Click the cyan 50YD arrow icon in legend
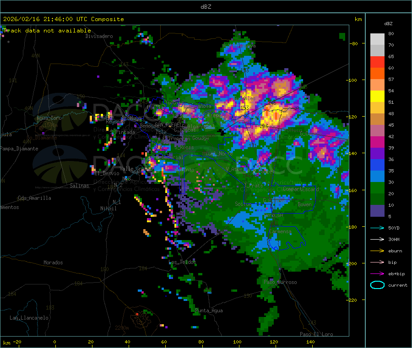This screenshot has width=412, height=348. [377, 228]
